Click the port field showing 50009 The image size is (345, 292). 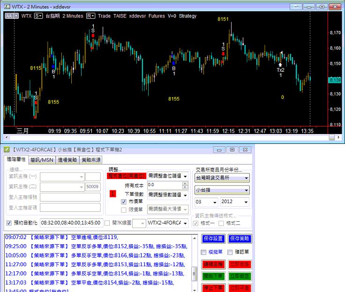click(93, 187)
